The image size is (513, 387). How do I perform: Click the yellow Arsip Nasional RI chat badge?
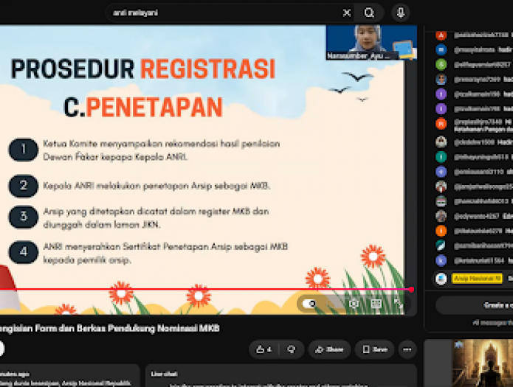[x=478, y=278]
